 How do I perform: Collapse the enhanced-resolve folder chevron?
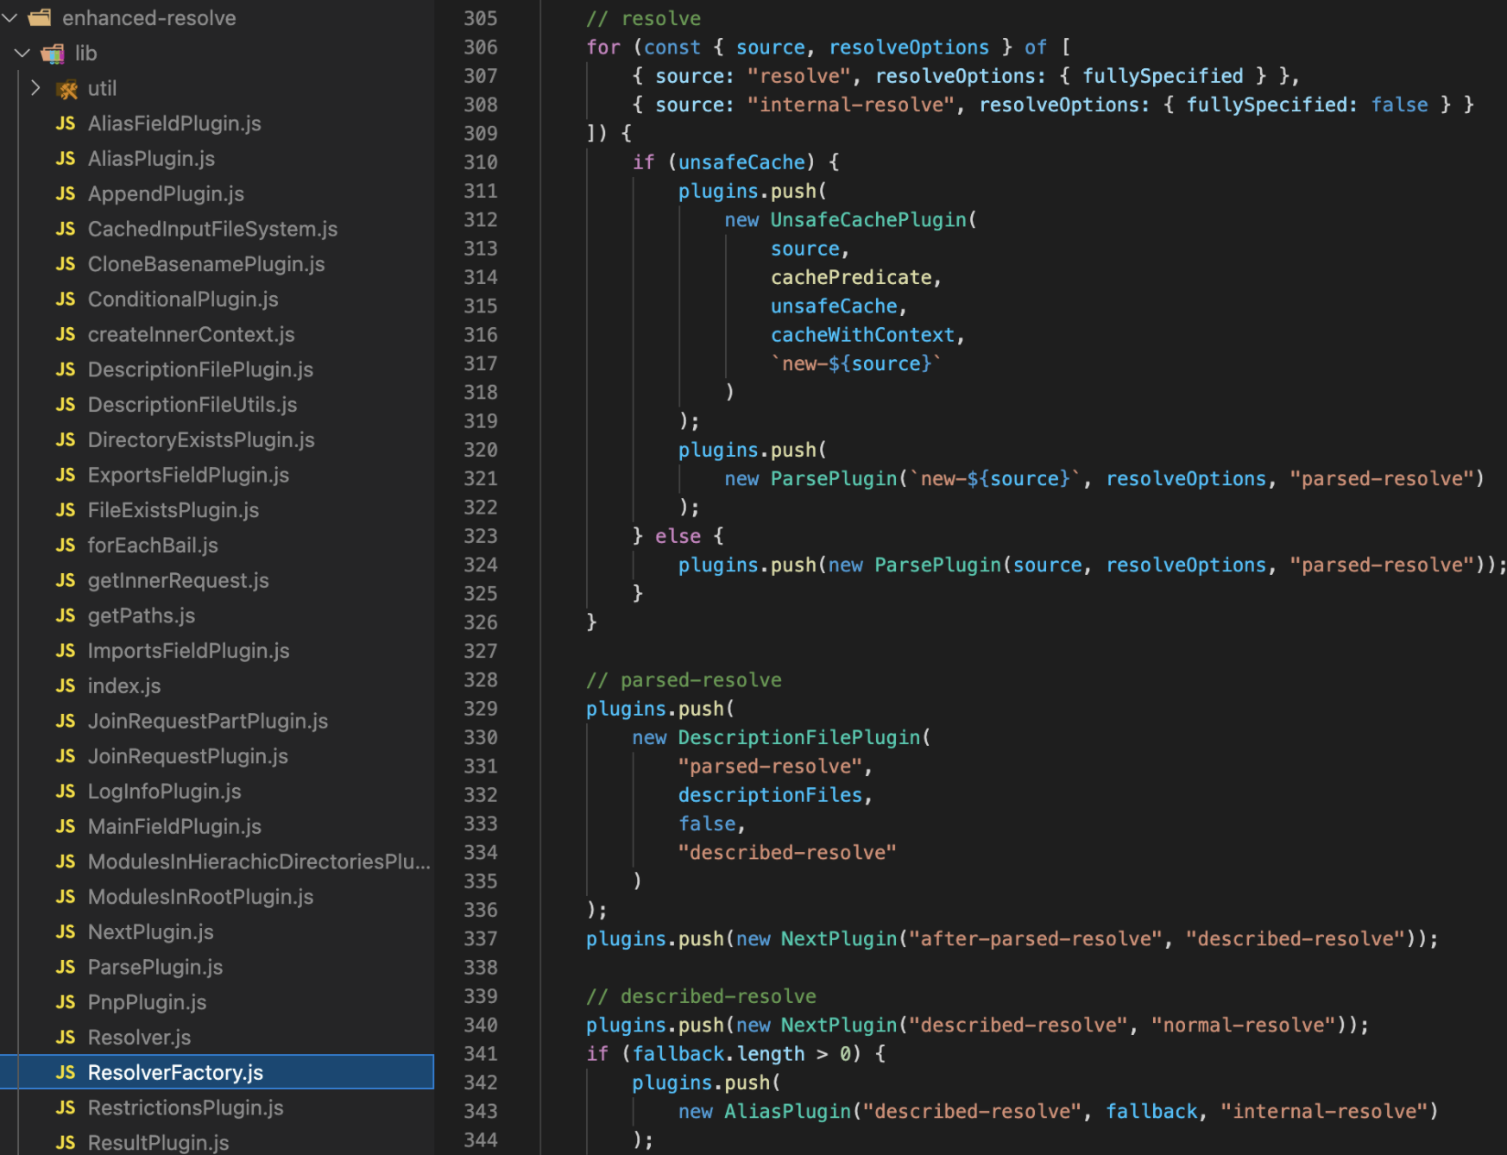tap(10, 17)
